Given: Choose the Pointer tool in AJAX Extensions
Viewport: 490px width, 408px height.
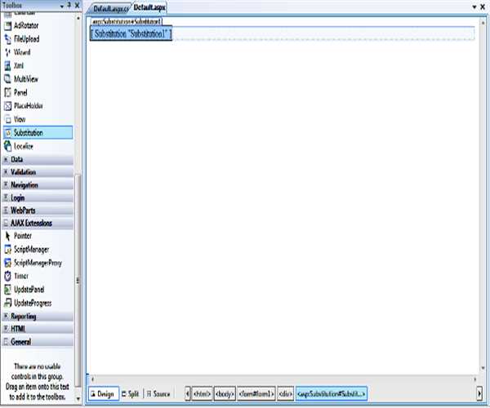Looking at the screenshot, I should click(x=21, y=236).
